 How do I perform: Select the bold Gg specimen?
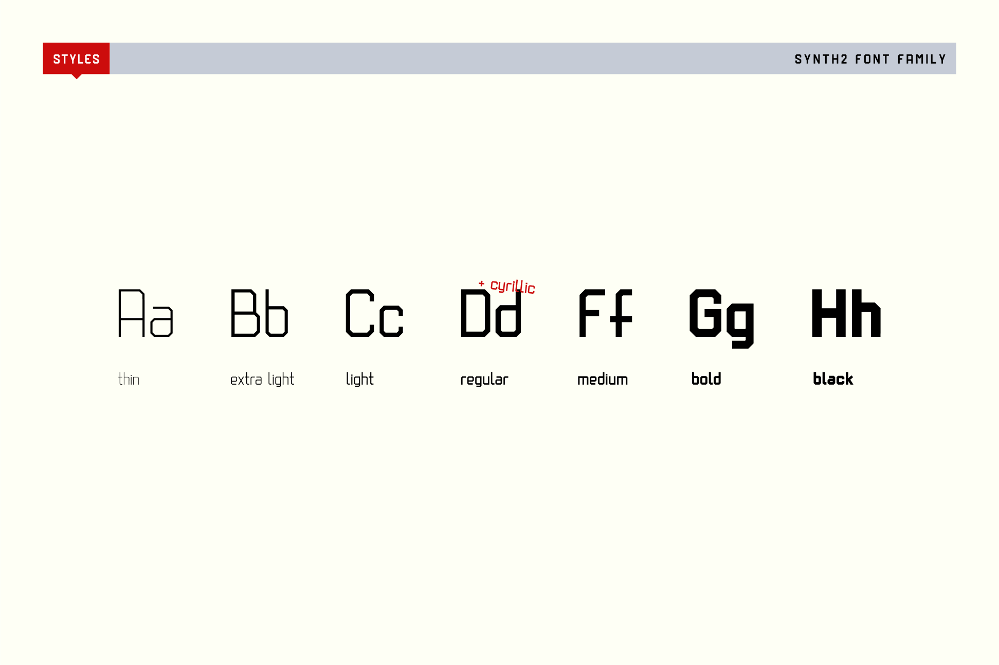pos(722,318)
